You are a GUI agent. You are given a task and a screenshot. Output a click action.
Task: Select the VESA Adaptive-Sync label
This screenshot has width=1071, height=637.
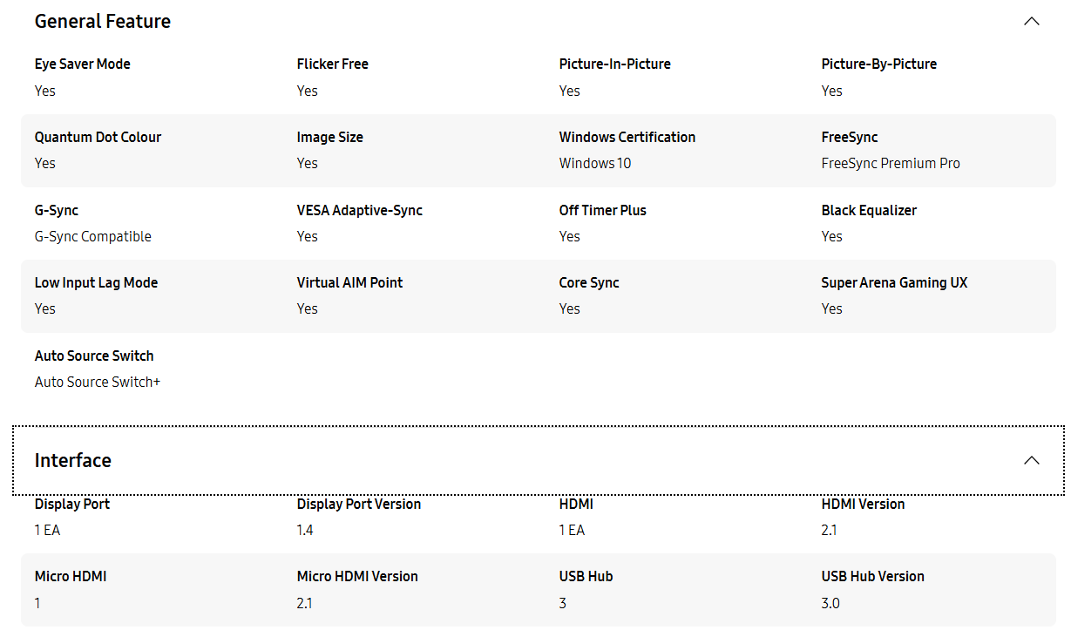pyautogui.click(x=359, y=210)
